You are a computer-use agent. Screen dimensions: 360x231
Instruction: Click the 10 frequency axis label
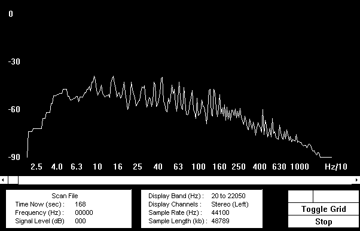[x=97, y=167]
